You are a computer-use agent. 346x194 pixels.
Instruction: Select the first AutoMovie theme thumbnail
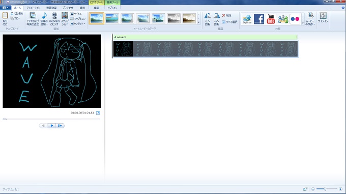97,18
